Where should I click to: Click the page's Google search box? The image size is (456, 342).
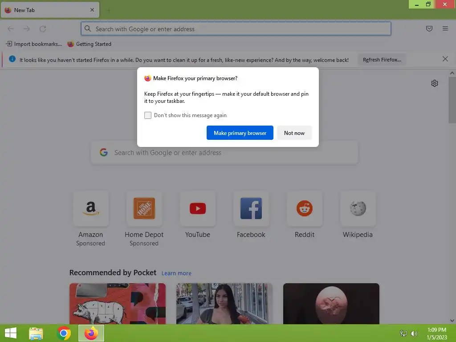click(224, 153)
